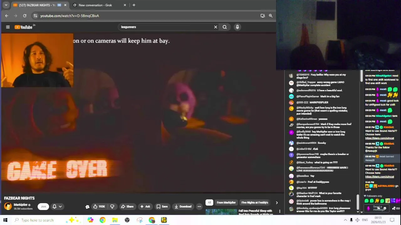This screenshot has height=225, width=401.
Task: Open the zoom indicator in address bar
Action: pos(271,16)
